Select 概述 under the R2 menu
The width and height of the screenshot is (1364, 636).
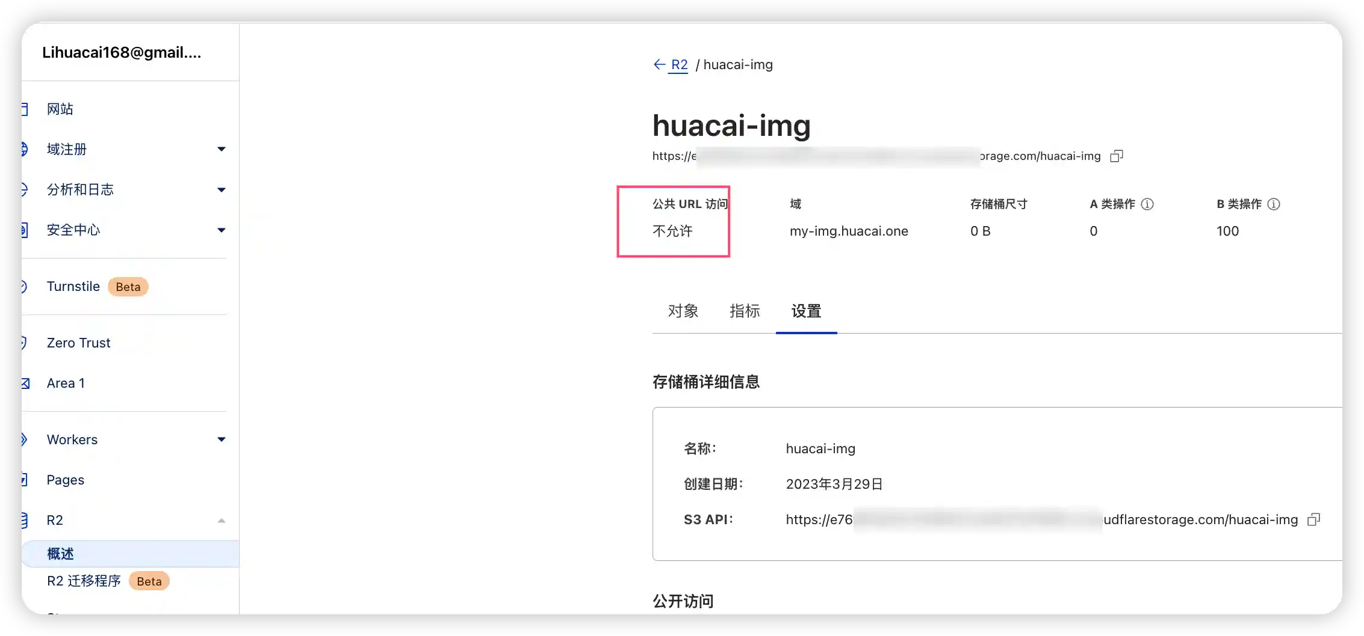(x=60, y=554)
